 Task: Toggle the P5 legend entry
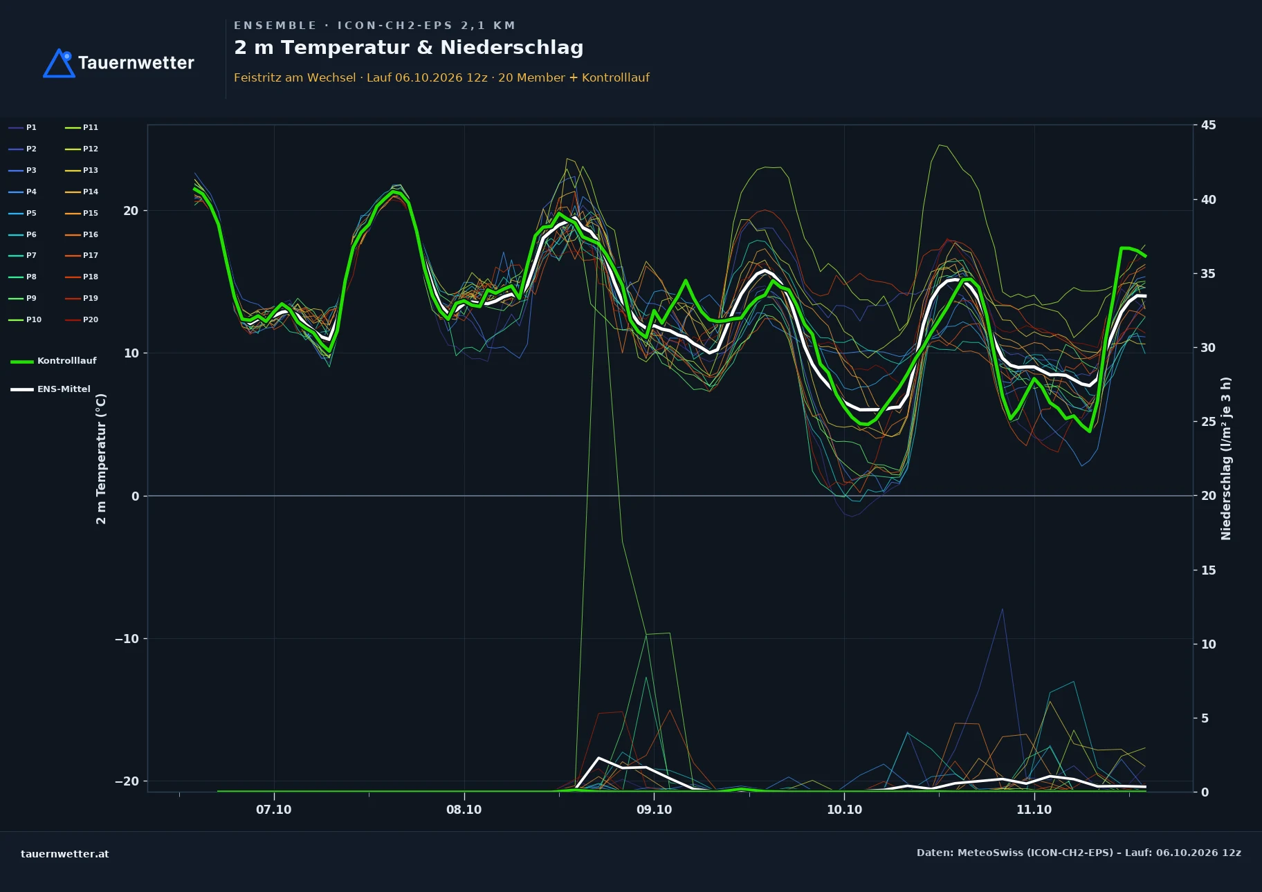click(x=22, y=213)
